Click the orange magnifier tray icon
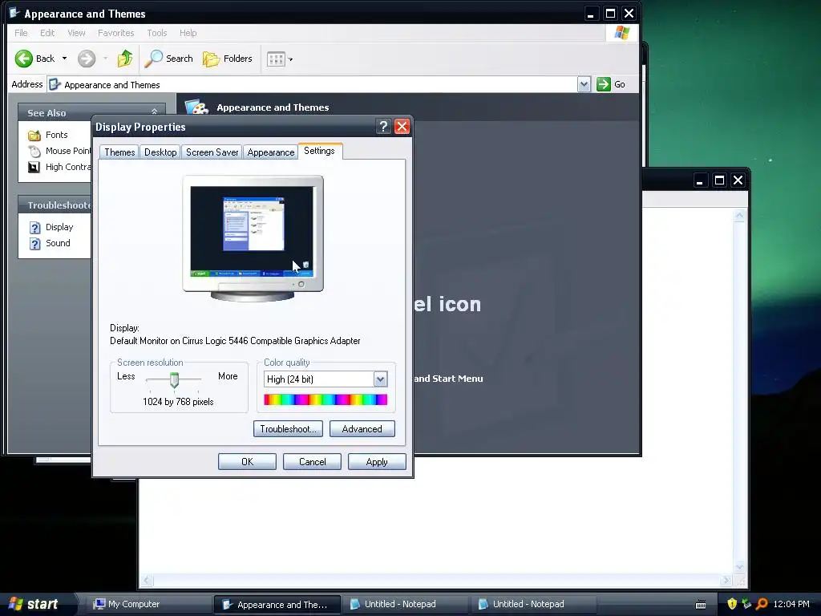The height and width of the screenshot is (616, 821). (x=762, y=604)
